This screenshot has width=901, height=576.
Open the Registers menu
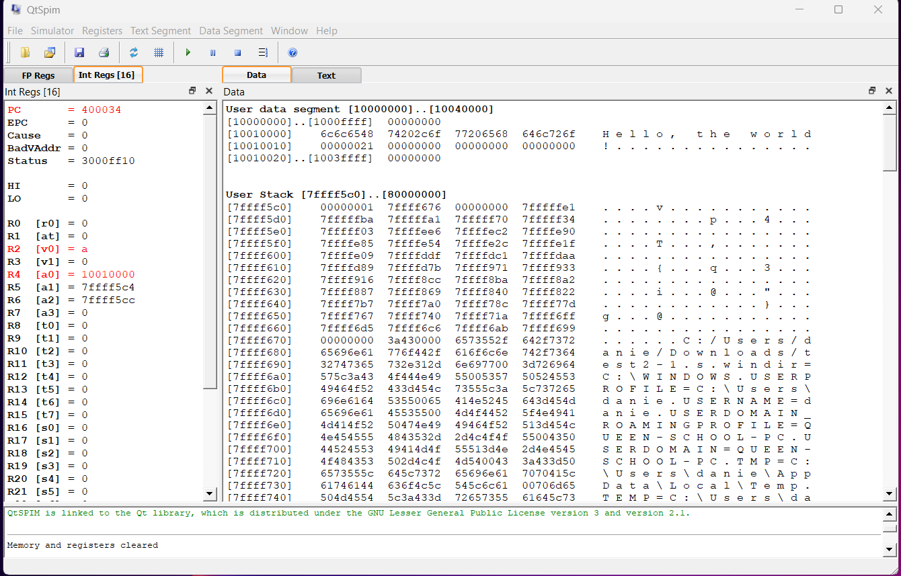coord(102,31)
